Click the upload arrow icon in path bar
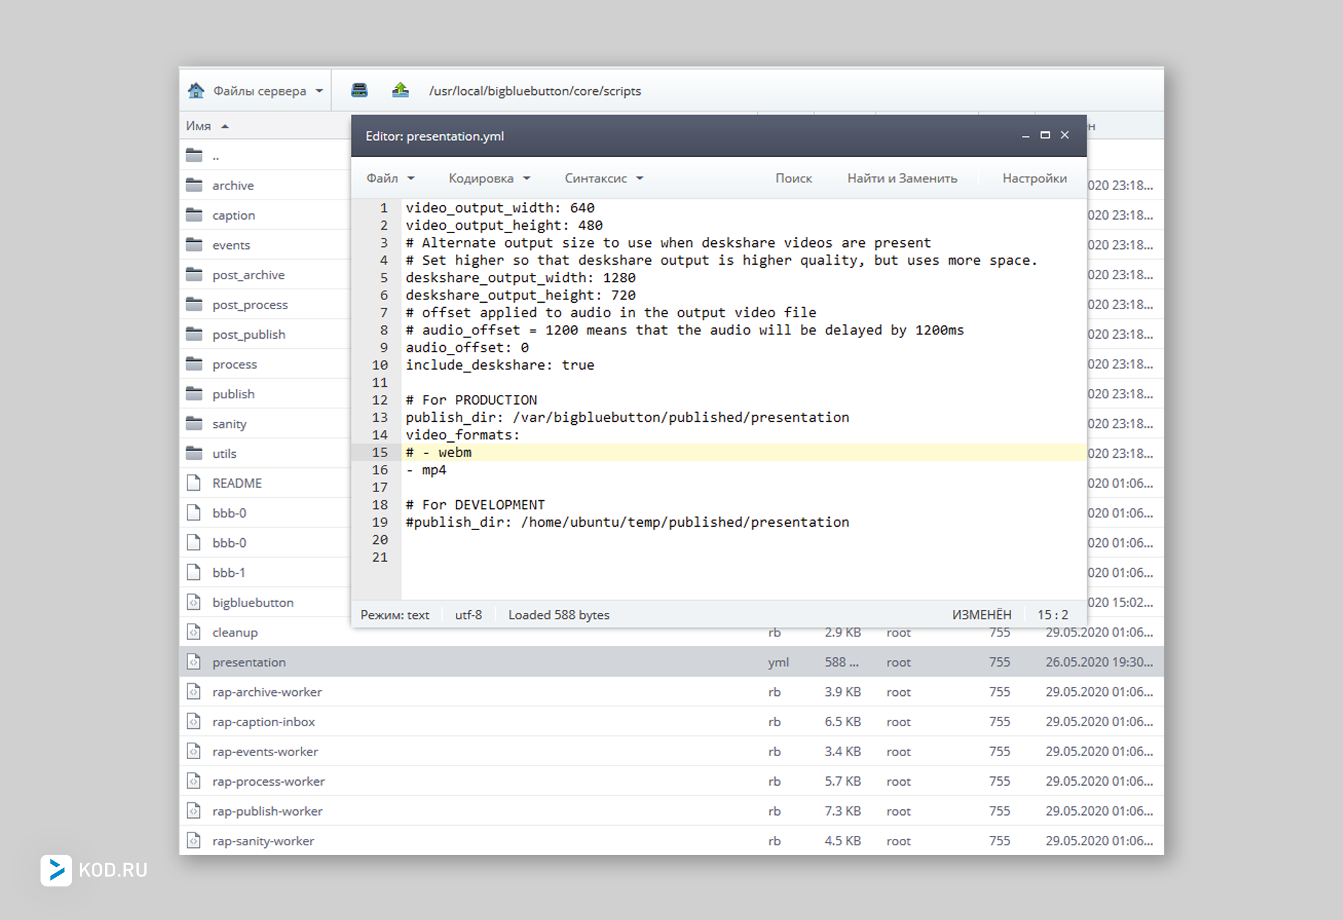Screen dimensions: 1343x920 [x=400, y=91]
